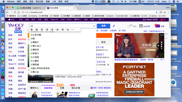The height and width of the screenshot is (102, 182).
Task: Select the 每日好康 tab
Action: click(x=76, y=88)
